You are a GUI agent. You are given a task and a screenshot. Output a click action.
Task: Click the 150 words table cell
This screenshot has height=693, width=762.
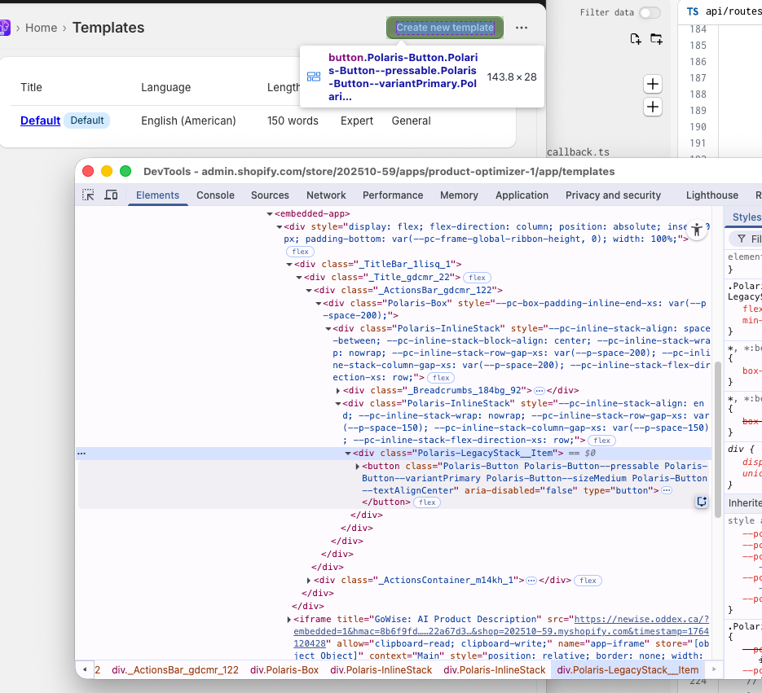click(293, 121)
